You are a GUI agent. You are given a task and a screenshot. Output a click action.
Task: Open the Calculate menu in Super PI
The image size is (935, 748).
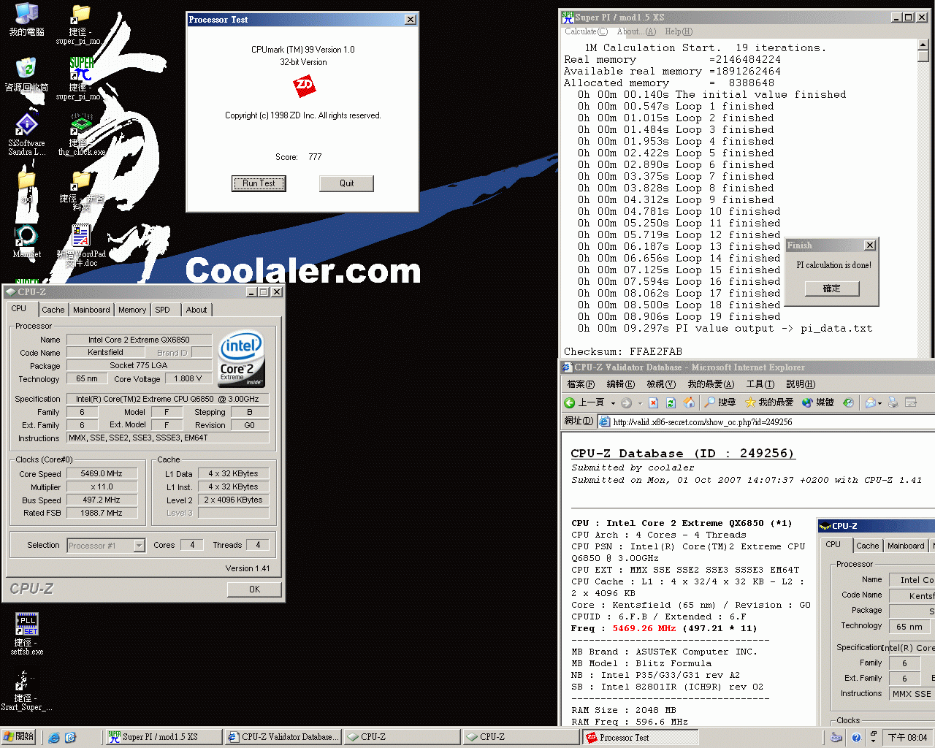586,31
